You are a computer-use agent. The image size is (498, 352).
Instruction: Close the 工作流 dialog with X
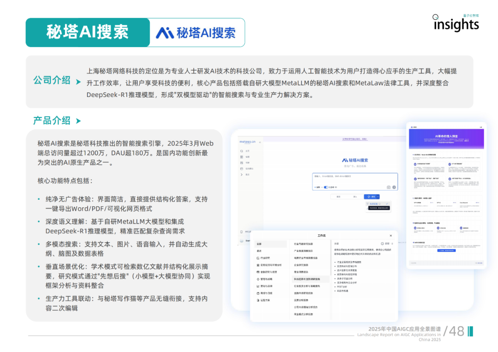coord(391,236)
